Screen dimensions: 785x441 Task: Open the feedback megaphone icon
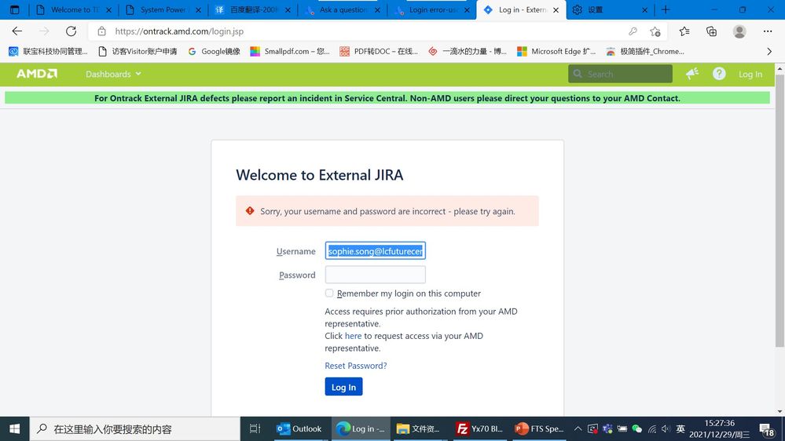coord(692,74)
